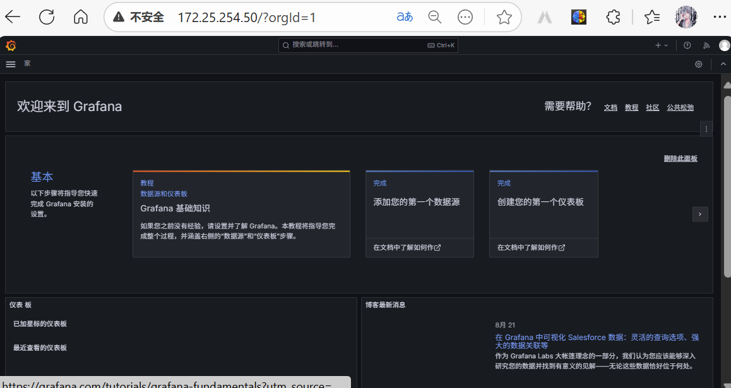This screenshot has height=388, width=731.
Task: Open docs link under data source card
Action: click(x=407, y=247)
